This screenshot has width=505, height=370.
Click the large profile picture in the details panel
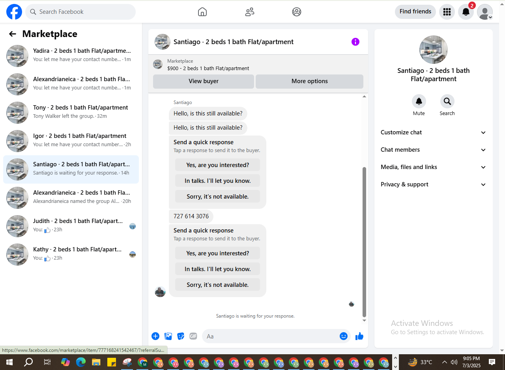pos(434,50)
